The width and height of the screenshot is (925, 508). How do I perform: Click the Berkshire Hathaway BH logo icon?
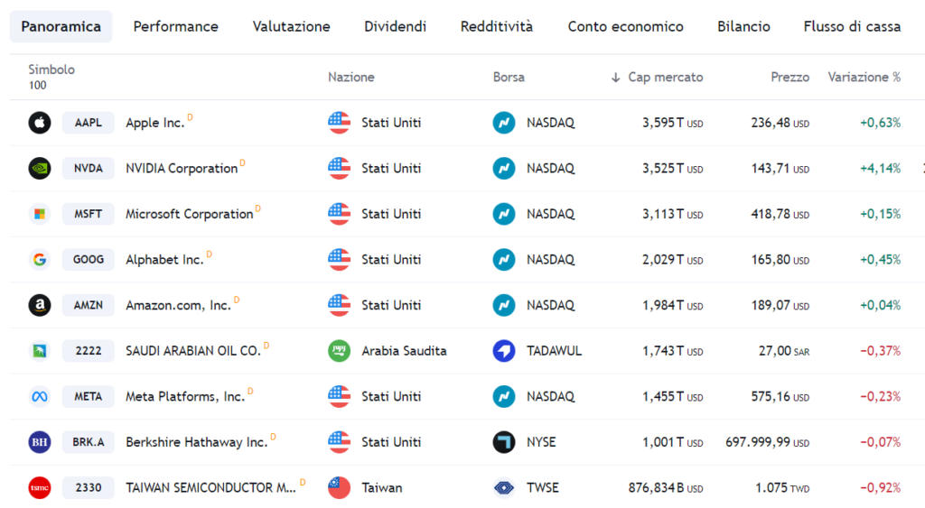[x=40, y=442]
